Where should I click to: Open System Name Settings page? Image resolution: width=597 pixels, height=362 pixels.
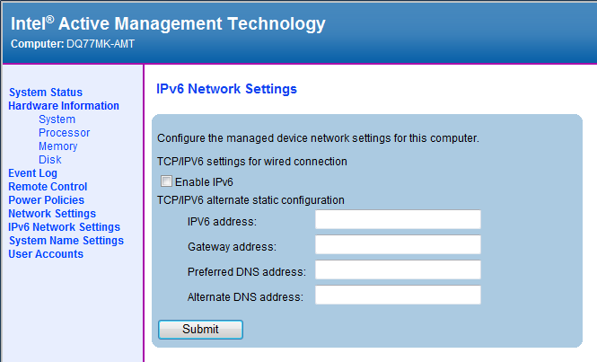[x=66, y=241]
